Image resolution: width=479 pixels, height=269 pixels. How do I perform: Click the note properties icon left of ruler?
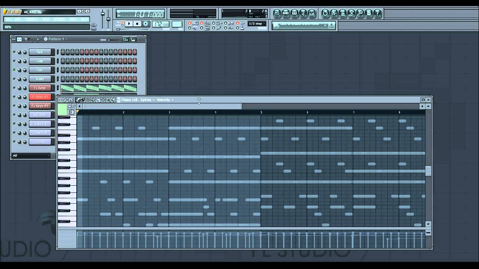(x=71, y=112)
